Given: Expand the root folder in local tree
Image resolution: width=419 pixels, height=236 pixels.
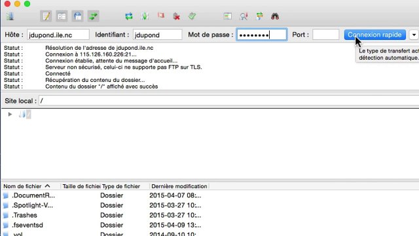Looking at the screenshot, I should point(10,114).
